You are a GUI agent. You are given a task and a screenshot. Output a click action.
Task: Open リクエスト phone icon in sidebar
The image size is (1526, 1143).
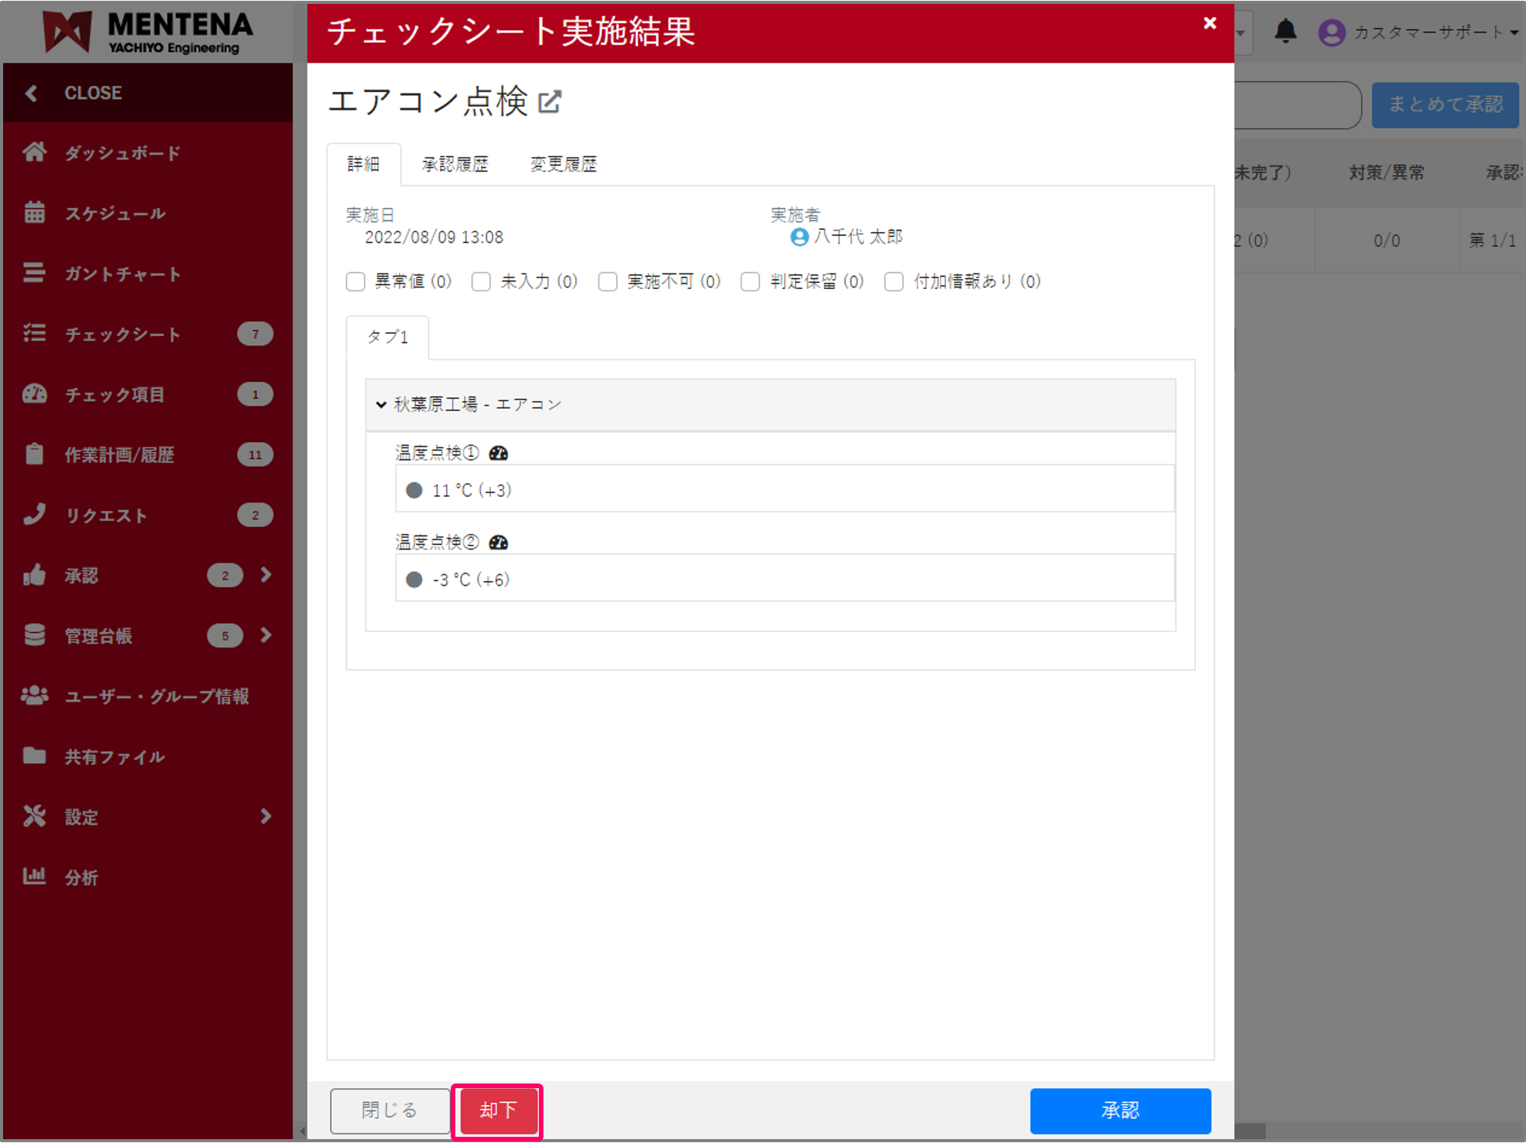(34, 515)
